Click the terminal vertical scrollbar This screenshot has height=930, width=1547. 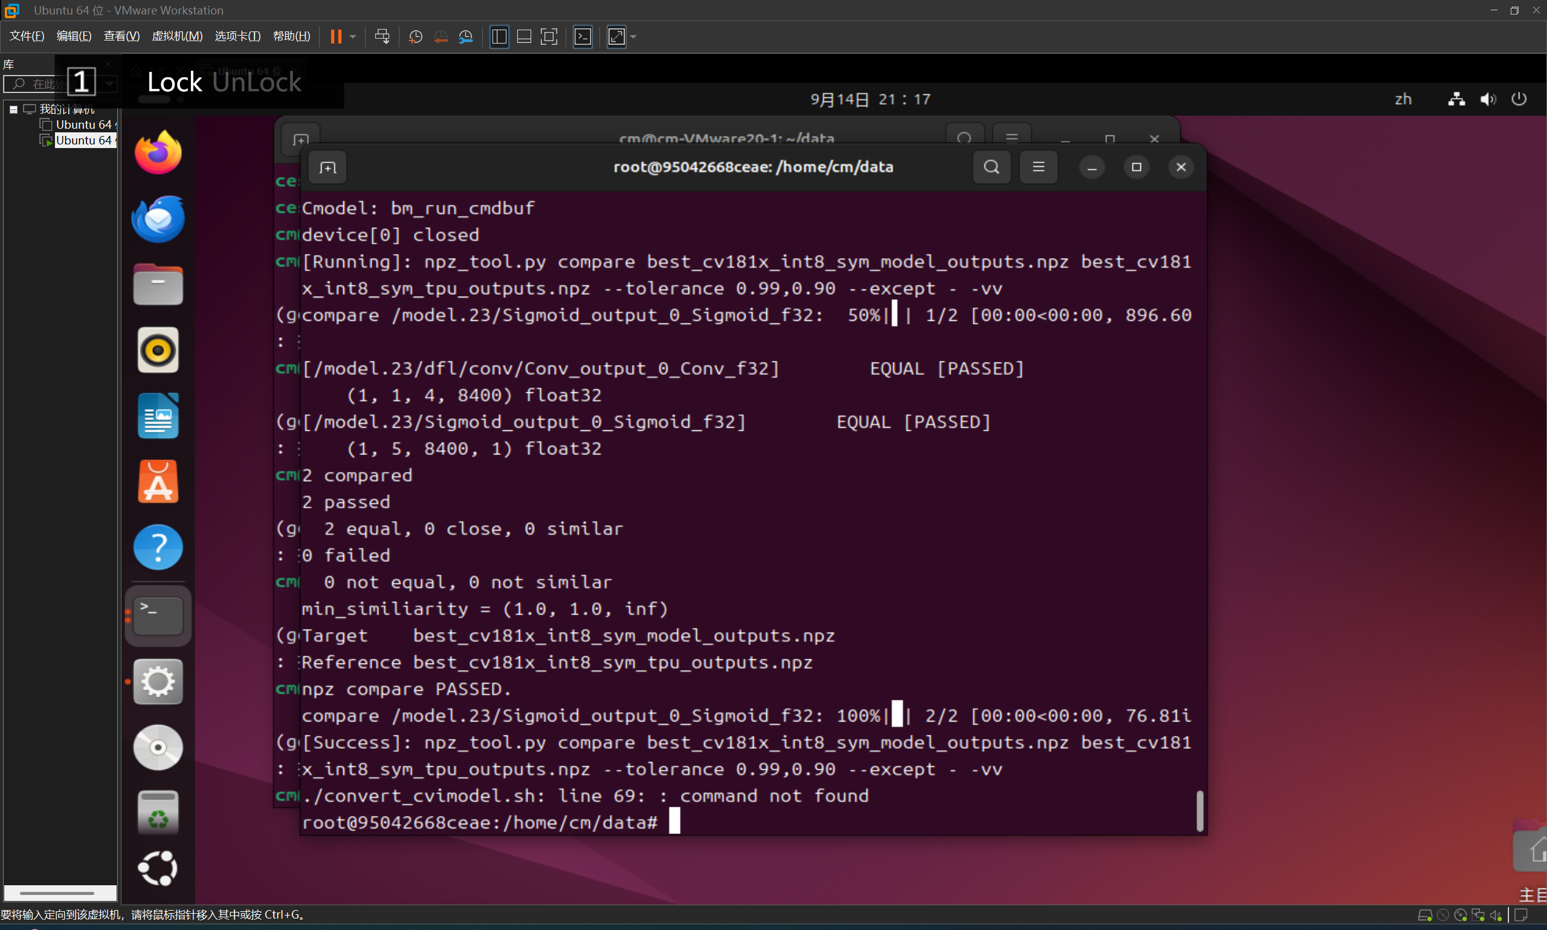[1200, 810]
